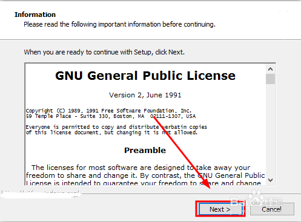This screenshot has height=222, width=301.
Task: Click the 'Version 2, June 1991' line
Action: point(145,95)
